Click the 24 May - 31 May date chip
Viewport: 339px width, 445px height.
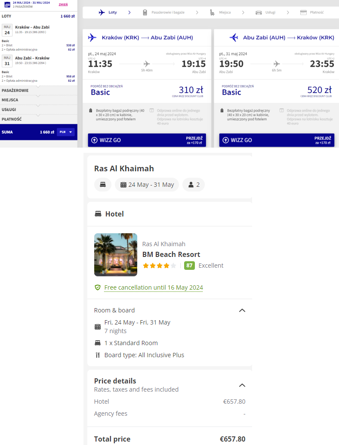[x=147, y=185]
